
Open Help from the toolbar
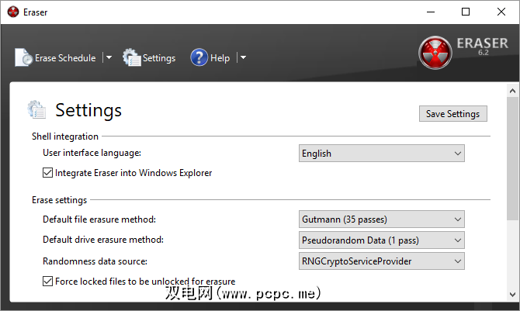click(210, 58)
